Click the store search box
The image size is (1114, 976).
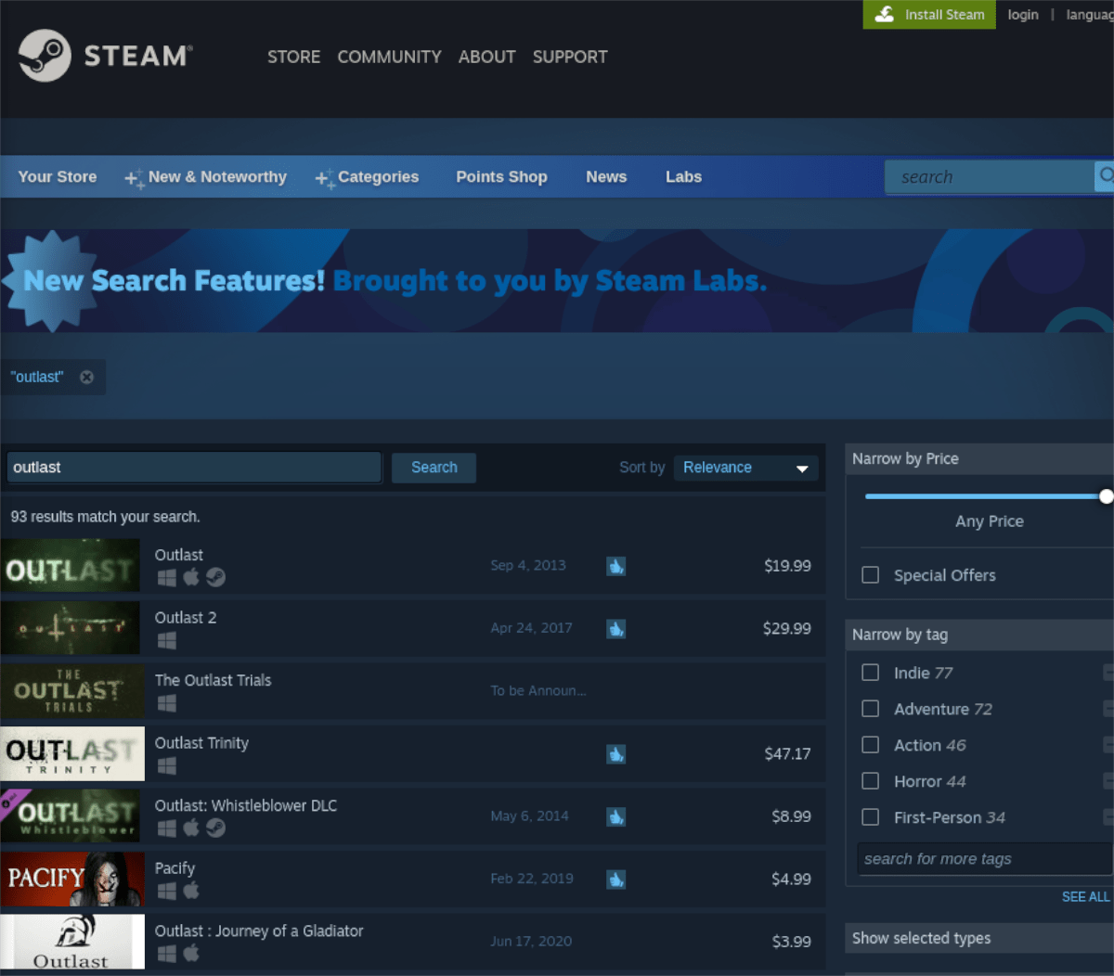990,176
